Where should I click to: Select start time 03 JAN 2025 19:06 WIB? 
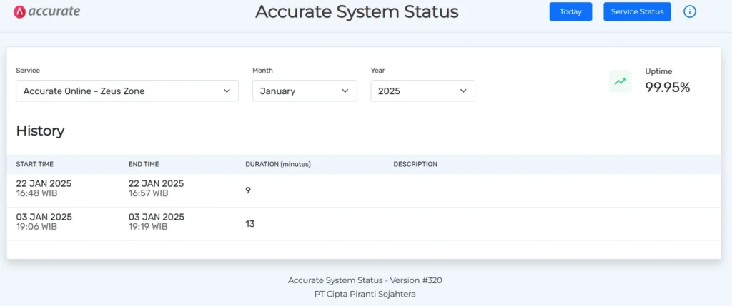[44, 222]
